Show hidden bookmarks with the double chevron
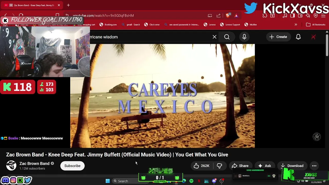The image size is (329, 185). 296,25
